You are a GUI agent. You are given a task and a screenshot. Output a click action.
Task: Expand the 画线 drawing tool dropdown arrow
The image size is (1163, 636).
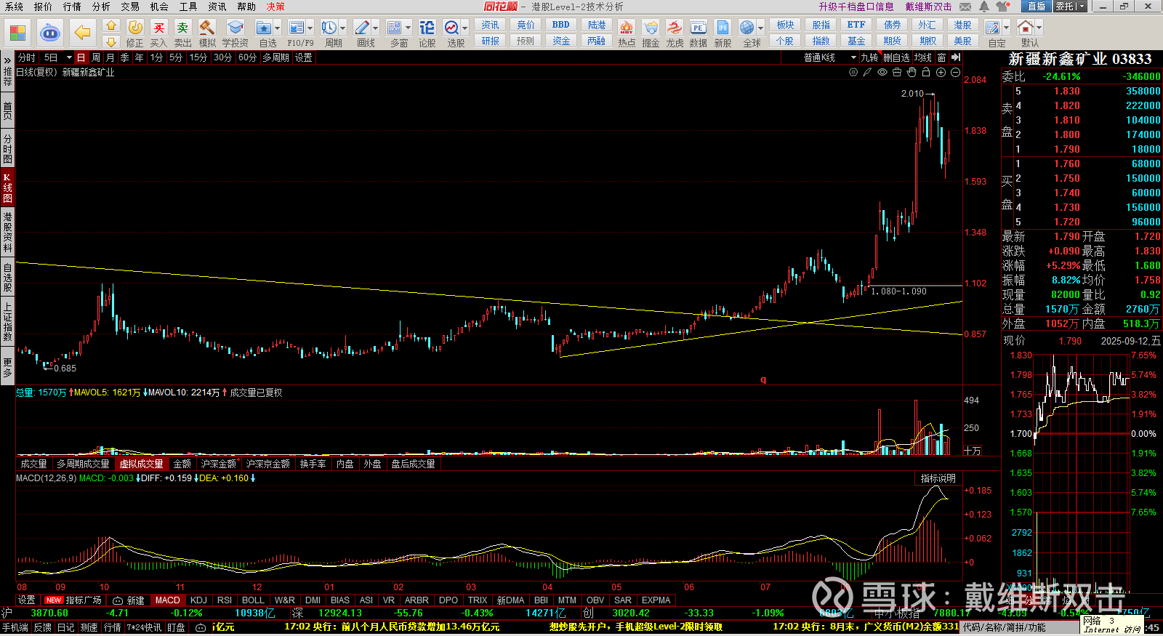[376, 28]
